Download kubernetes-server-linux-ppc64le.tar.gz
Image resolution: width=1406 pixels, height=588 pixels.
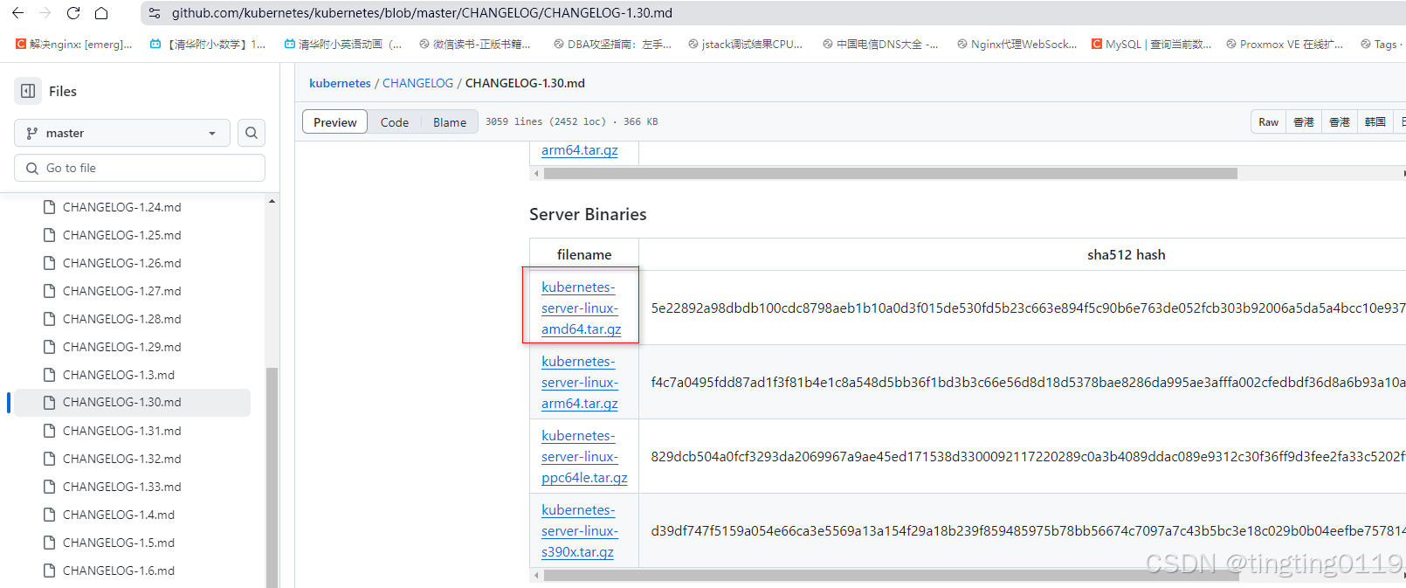[x=584, y=456]
